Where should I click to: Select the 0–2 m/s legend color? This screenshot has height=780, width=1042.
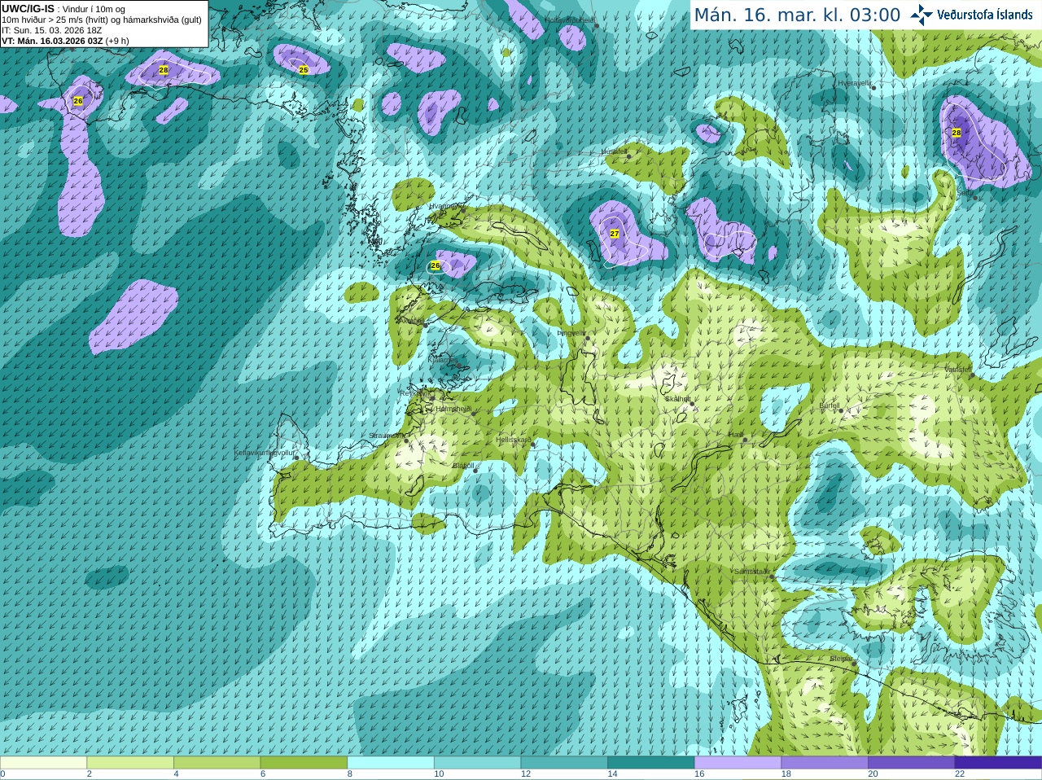[x=43, y=763]
